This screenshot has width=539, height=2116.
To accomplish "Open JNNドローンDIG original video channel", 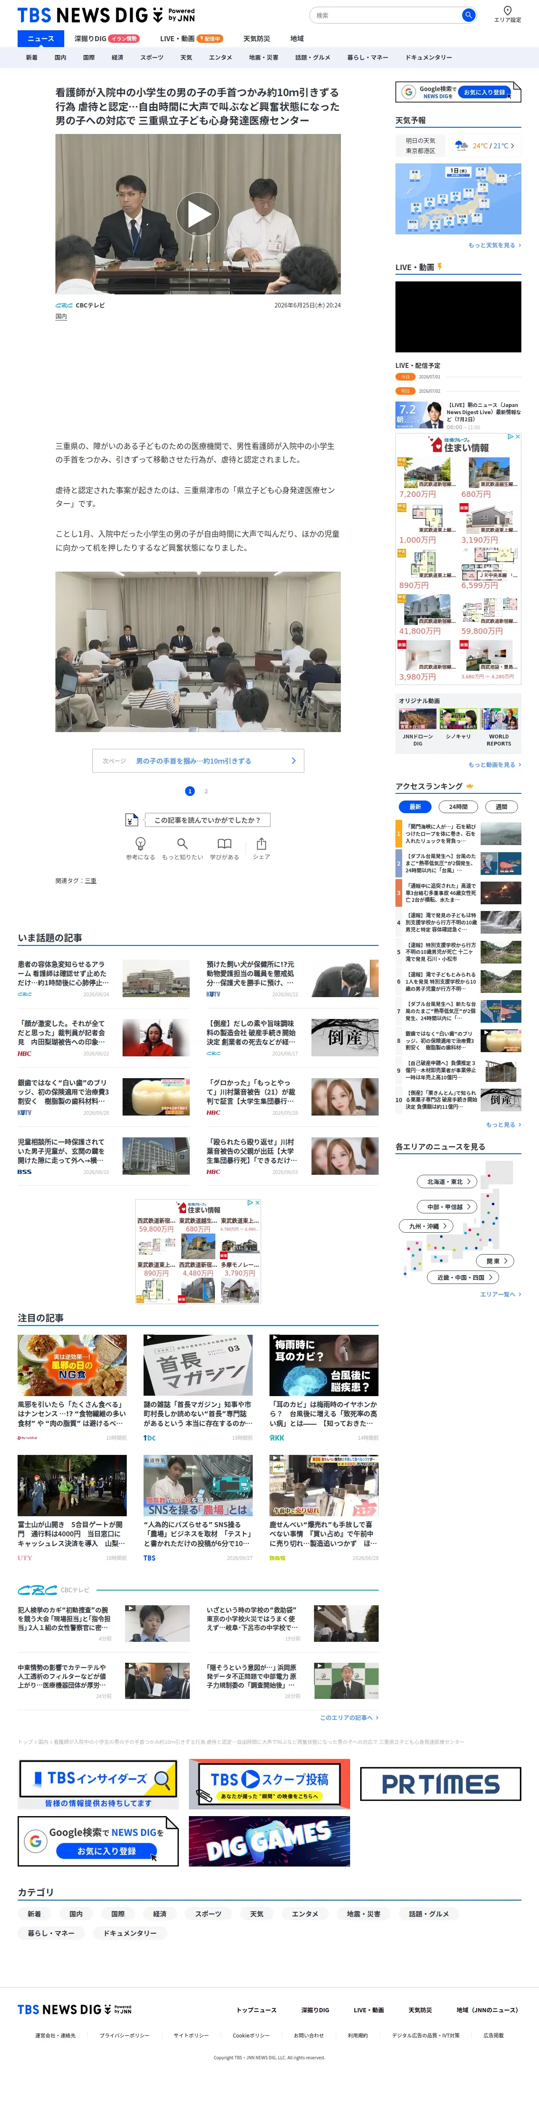I will click(418, 726).
